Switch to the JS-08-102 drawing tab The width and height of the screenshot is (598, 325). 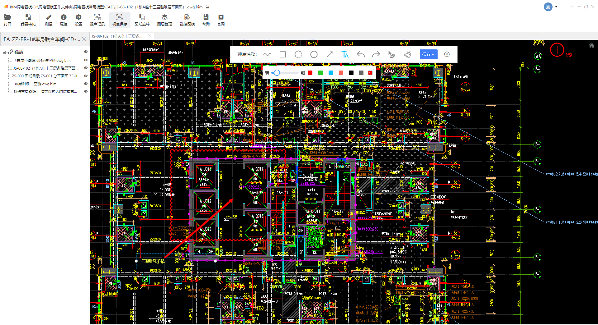pos(117,36)
